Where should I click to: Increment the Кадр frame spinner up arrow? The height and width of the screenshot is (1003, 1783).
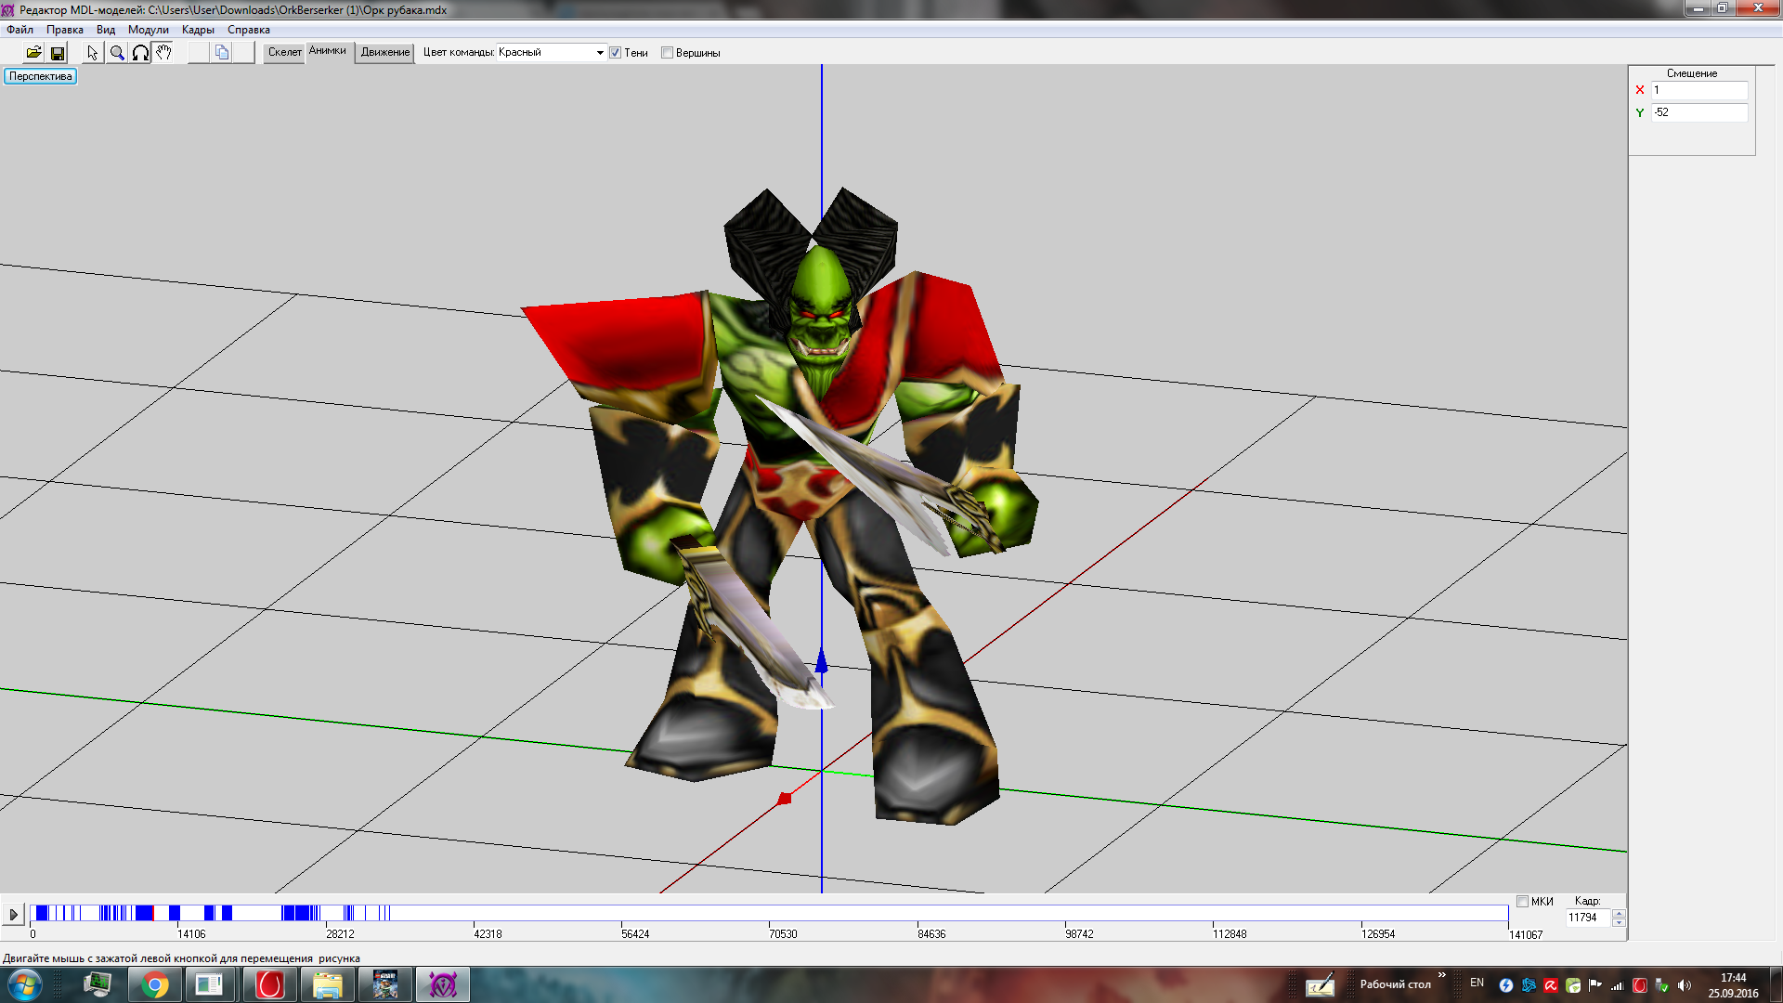pos(1619,913)
